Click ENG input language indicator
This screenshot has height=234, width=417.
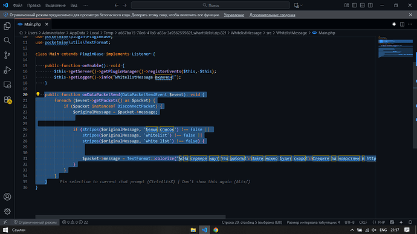coord(383,230)
